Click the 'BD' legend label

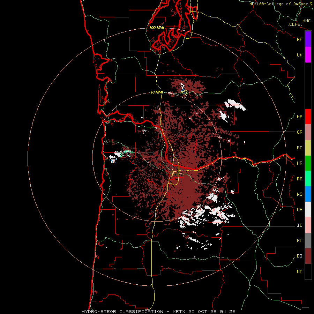(299, 148)
